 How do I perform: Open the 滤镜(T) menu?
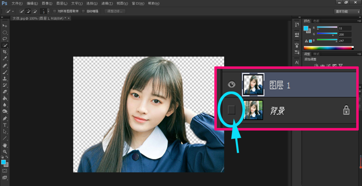107,4
